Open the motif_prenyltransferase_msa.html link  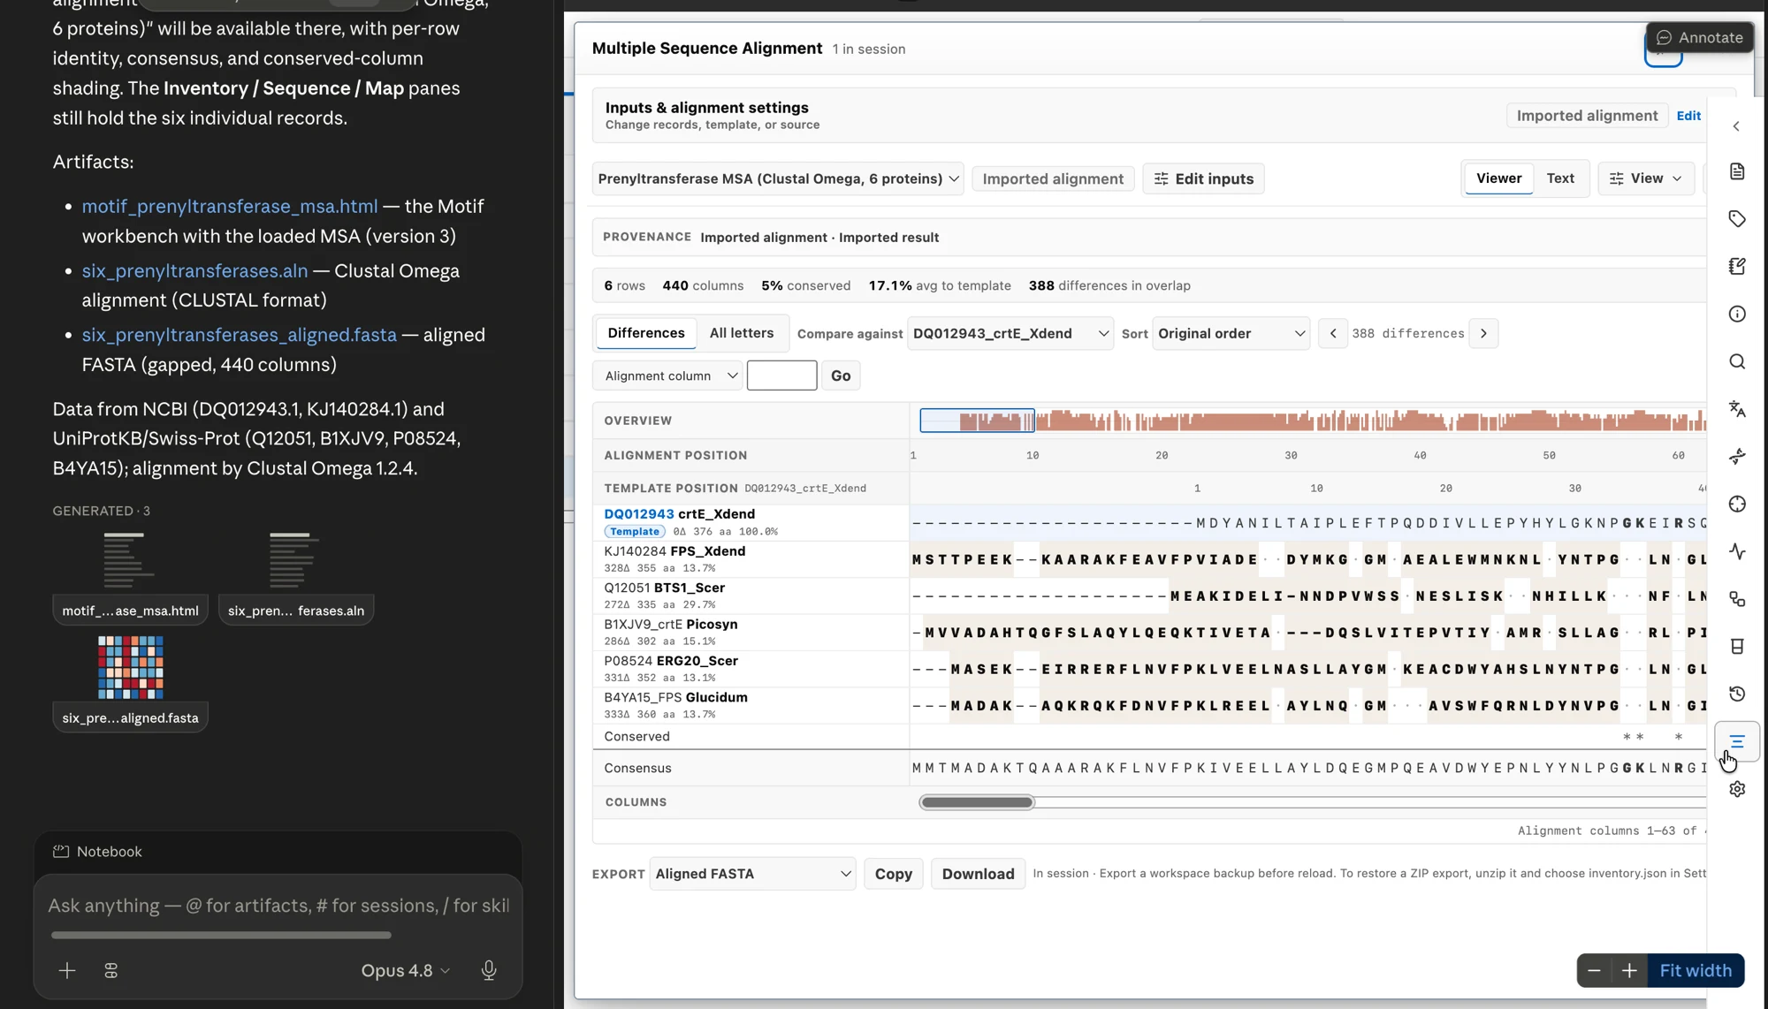230,206
